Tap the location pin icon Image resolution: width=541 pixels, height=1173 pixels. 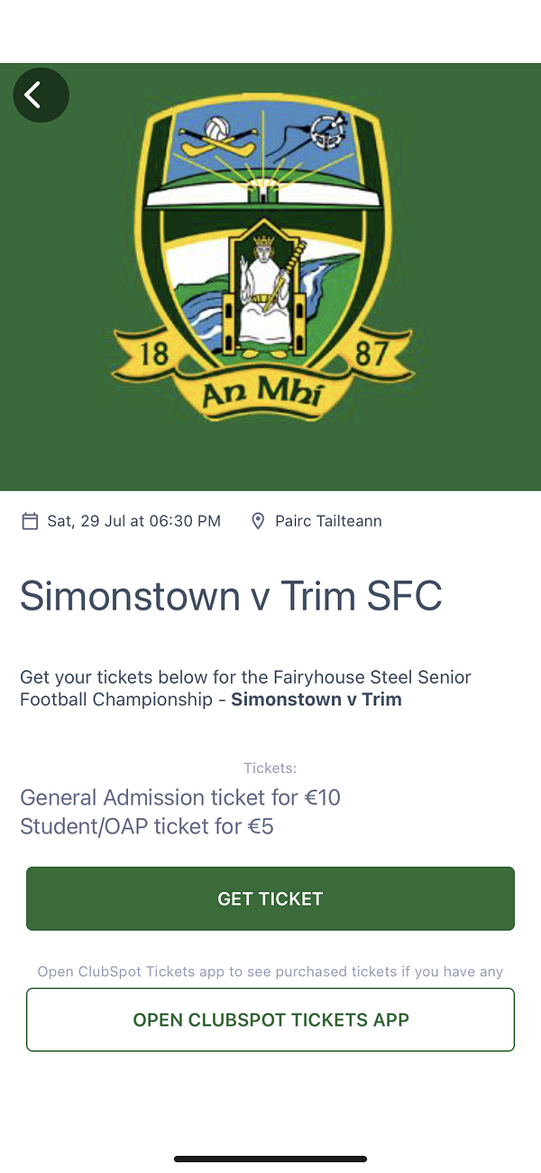[258, 521]
